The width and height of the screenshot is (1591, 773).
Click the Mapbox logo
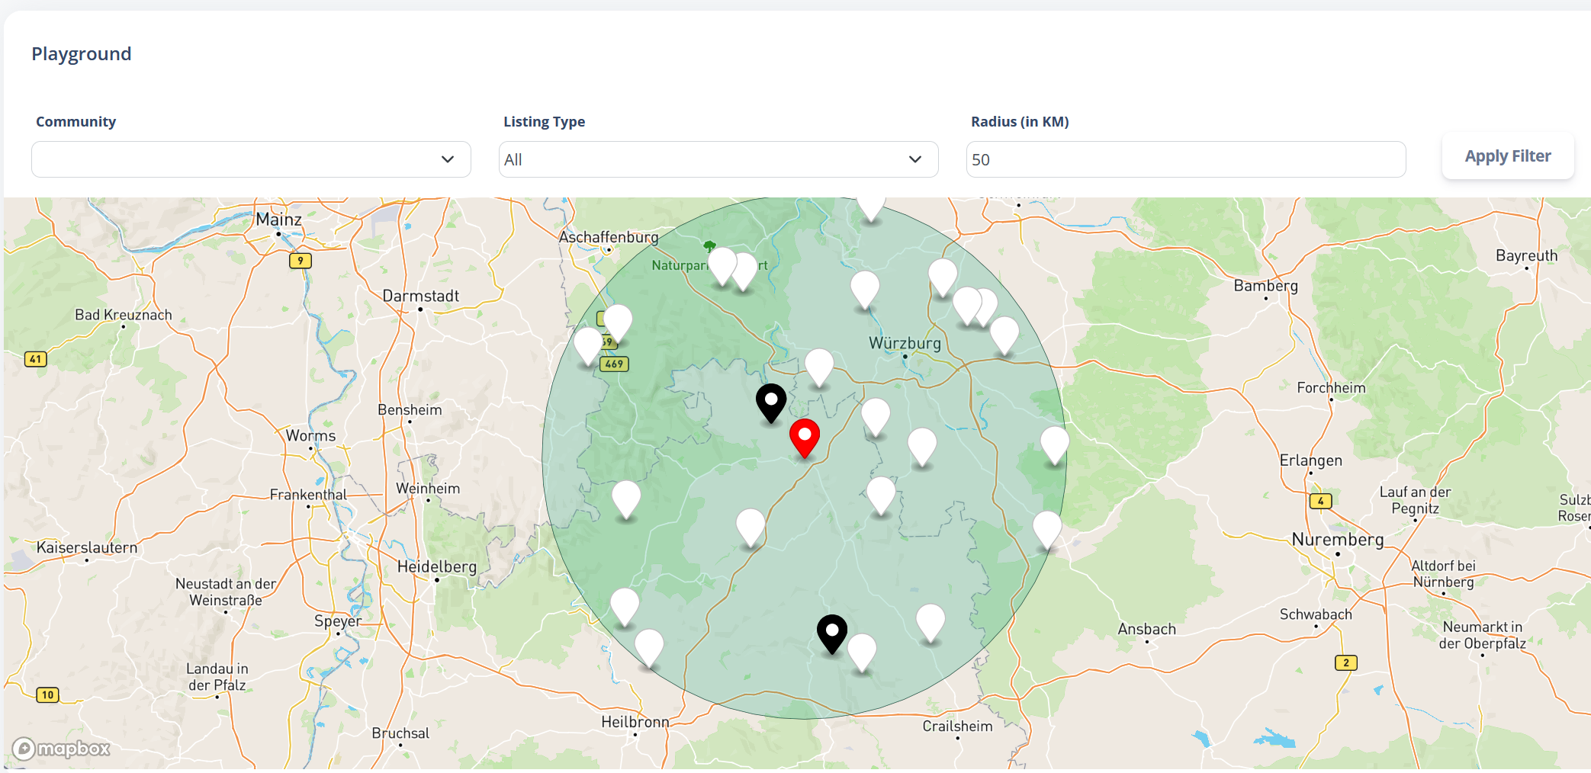click(62, 749)
